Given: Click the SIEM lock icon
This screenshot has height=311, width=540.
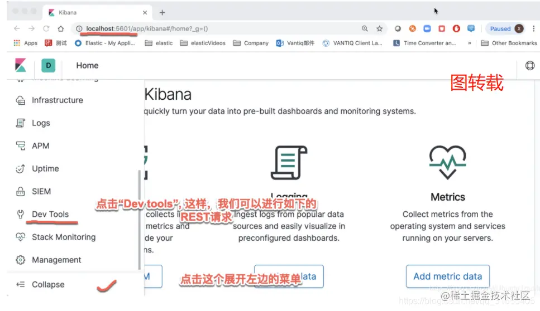Looking at the screenshot, I should pyautogui.click(x=20, y=191).
